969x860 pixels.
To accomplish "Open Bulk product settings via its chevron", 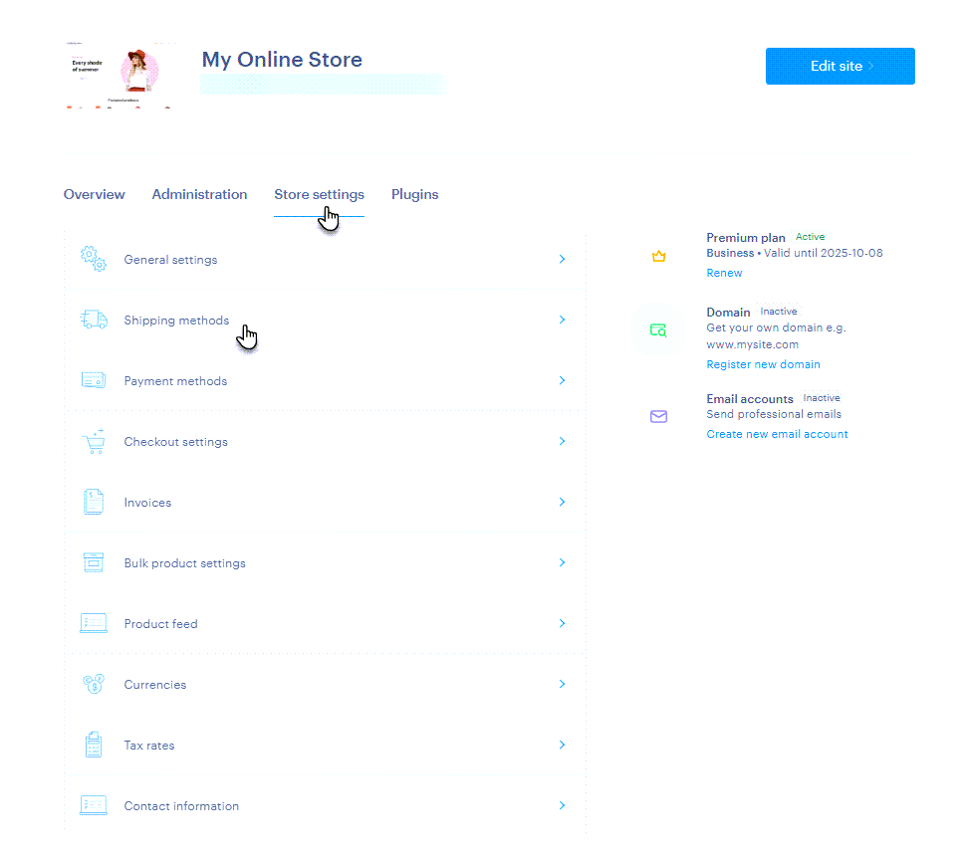I will click(x=562, y=562).
